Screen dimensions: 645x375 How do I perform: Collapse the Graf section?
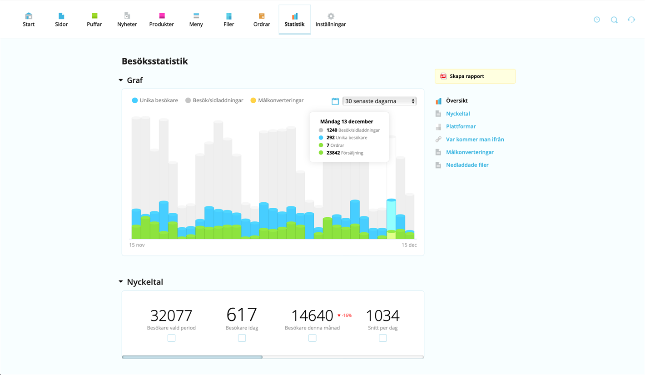pos(121,80)
